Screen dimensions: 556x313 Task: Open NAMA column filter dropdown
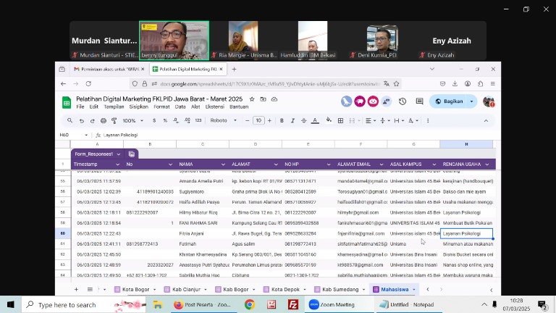pos(224,164)
